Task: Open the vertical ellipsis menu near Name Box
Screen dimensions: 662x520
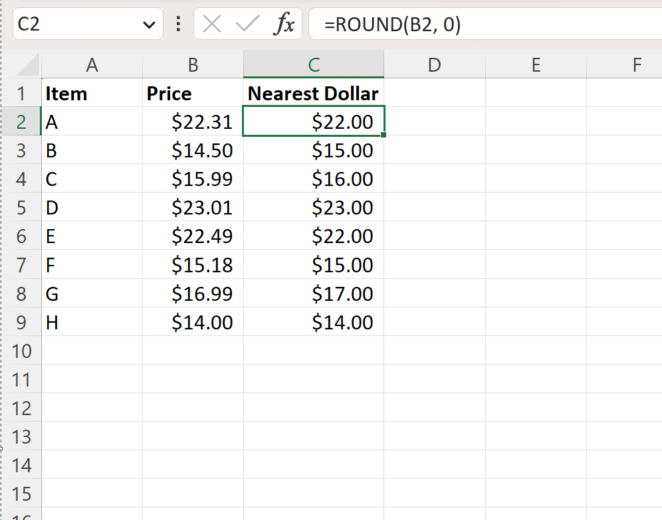Action: [x=177, y=24]
